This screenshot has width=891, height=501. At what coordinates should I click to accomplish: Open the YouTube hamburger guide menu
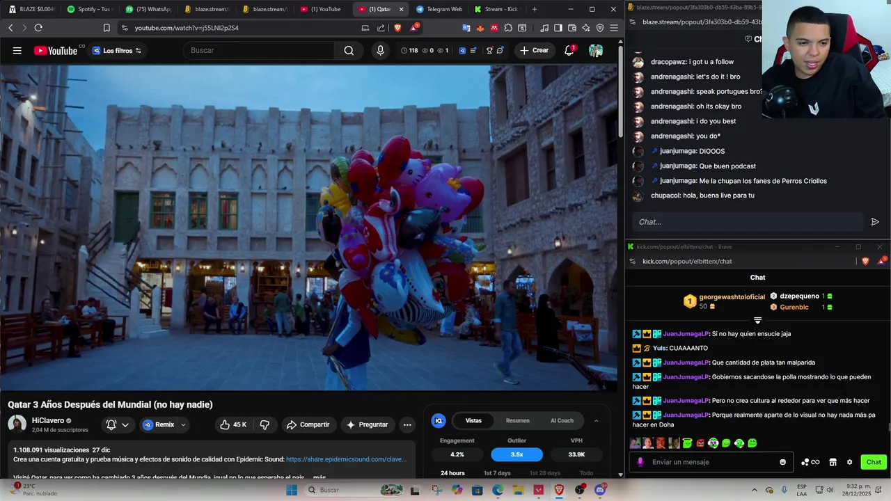pos(17,50)
